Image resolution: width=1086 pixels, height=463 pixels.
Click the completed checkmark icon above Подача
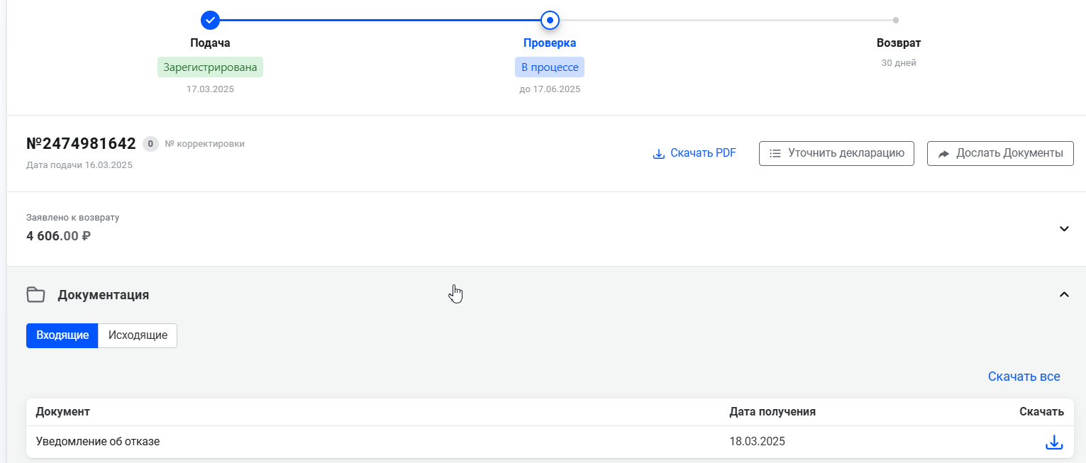[210, 20]
